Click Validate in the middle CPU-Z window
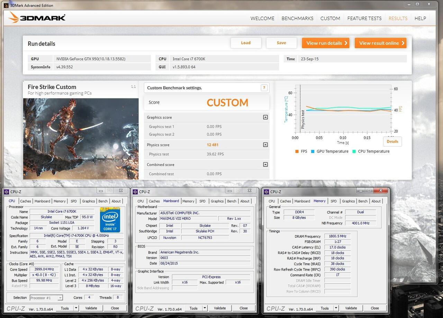 click(220, 308)
